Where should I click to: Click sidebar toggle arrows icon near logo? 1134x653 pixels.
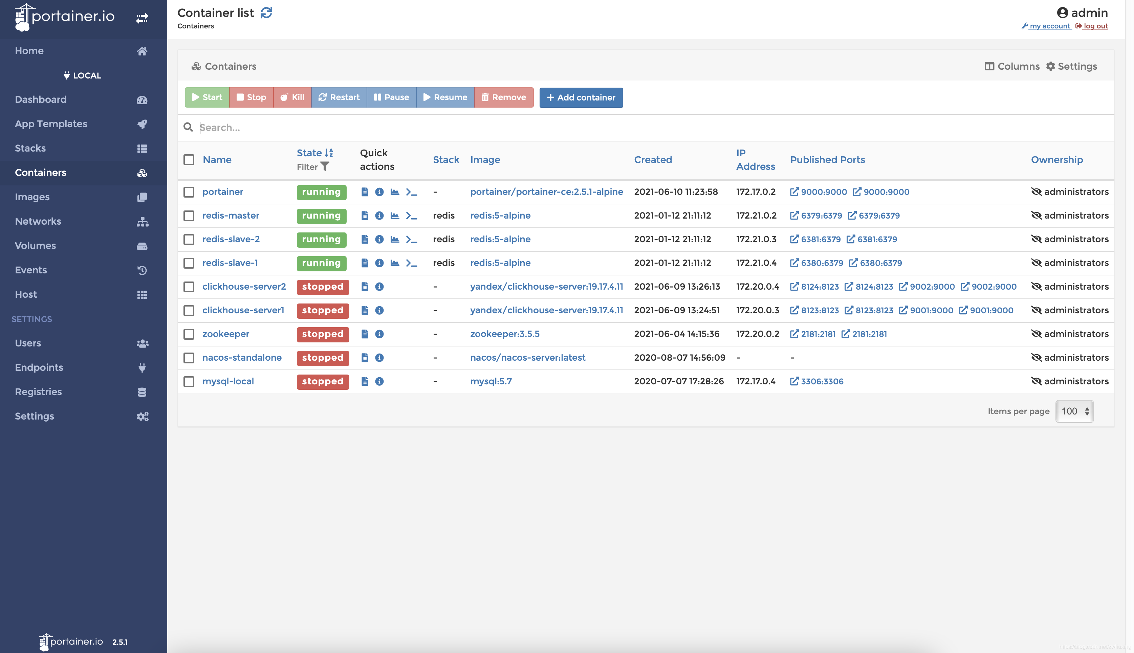142,18
